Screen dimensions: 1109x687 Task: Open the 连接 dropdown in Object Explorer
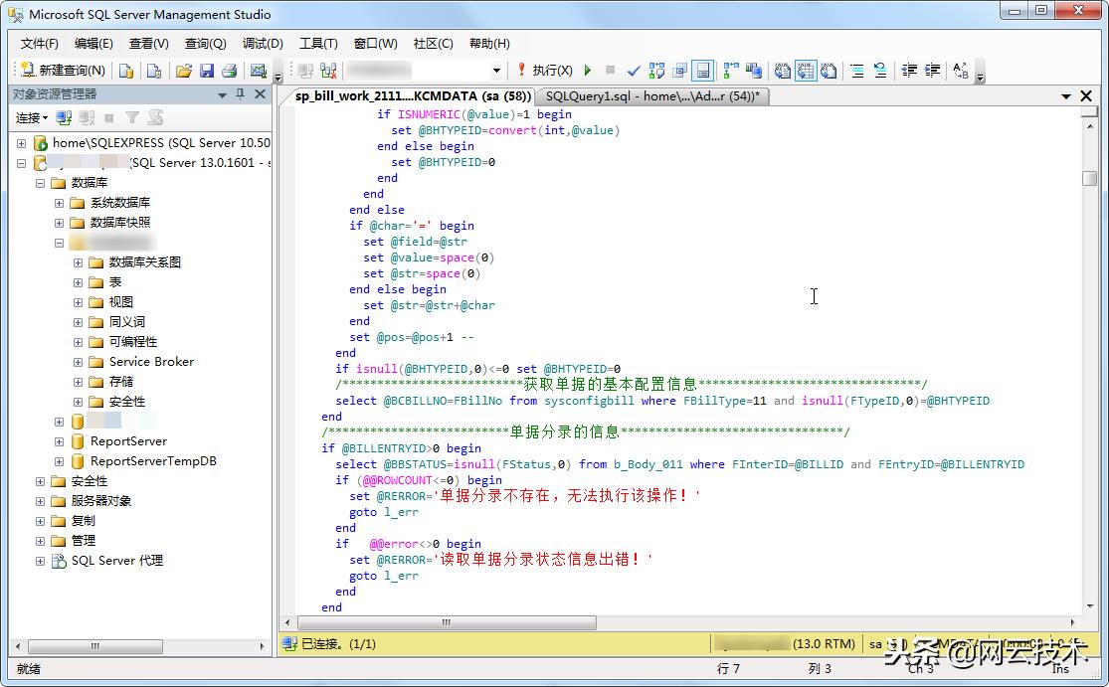pyautogui.click(x=31, y=117)
